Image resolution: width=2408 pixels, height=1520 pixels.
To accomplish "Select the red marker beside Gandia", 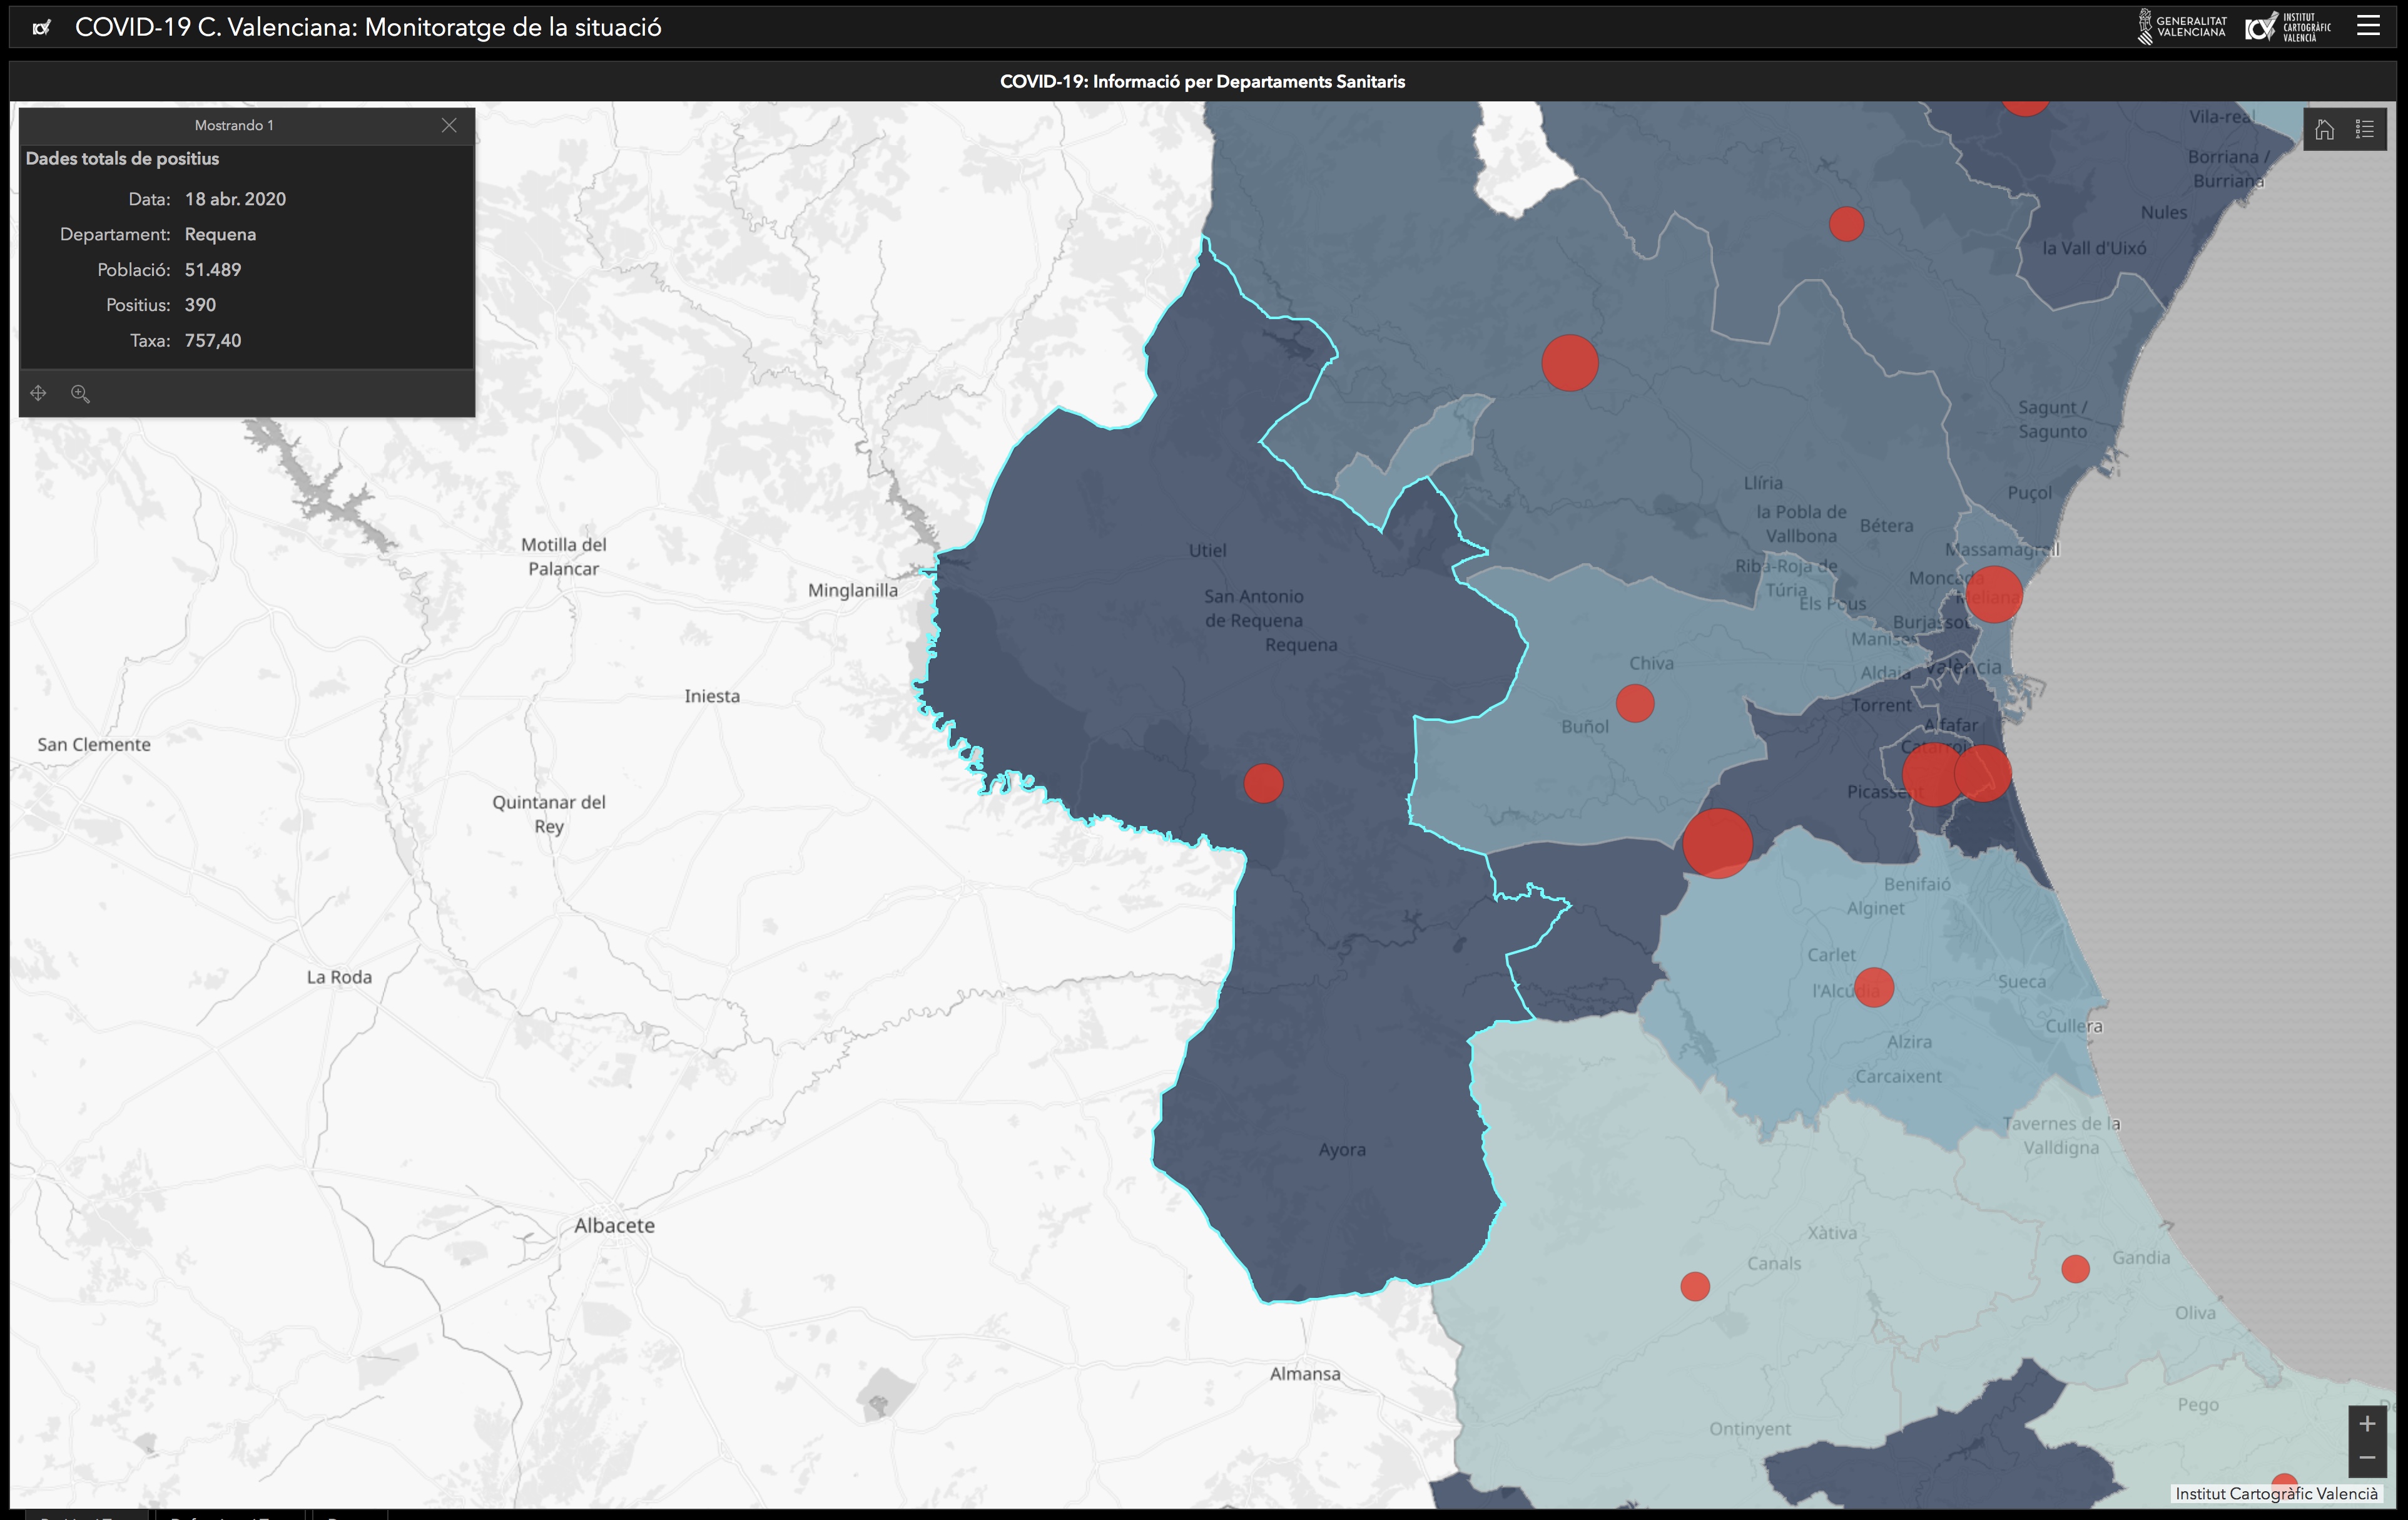I will click(2075, 1269).
